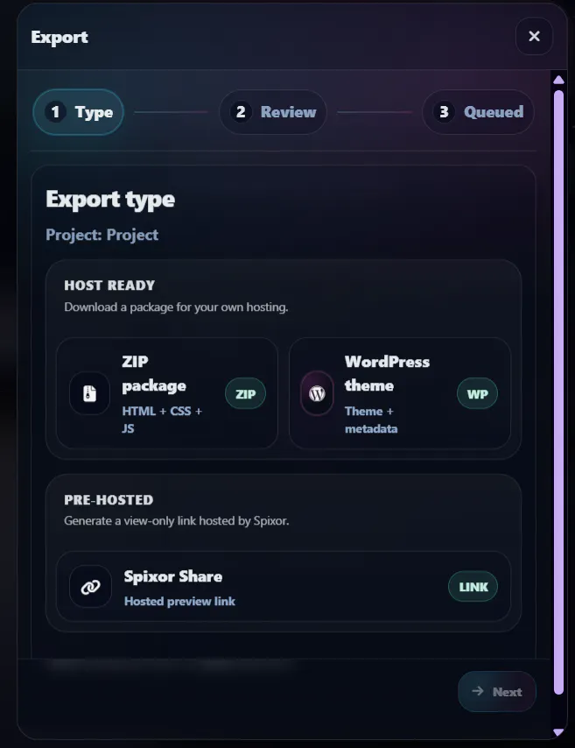575x748 pixels.
Task: Click 'Download a package for your own hosting.'
Action: [x=176, y=307]
